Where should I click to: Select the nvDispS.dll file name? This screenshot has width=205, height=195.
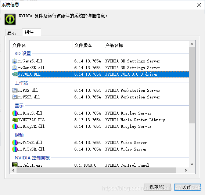[x=30, y=113]
